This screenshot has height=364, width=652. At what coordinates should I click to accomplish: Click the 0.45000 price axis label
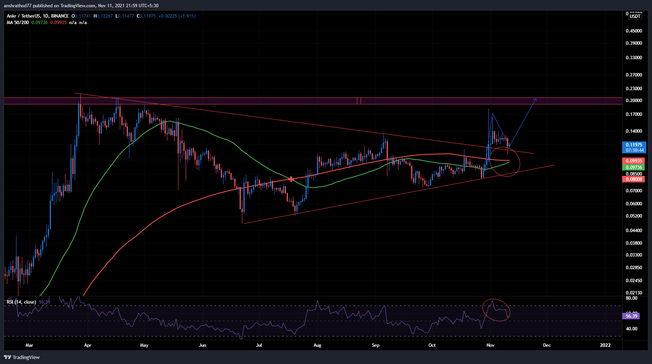(x=634, y=31)
